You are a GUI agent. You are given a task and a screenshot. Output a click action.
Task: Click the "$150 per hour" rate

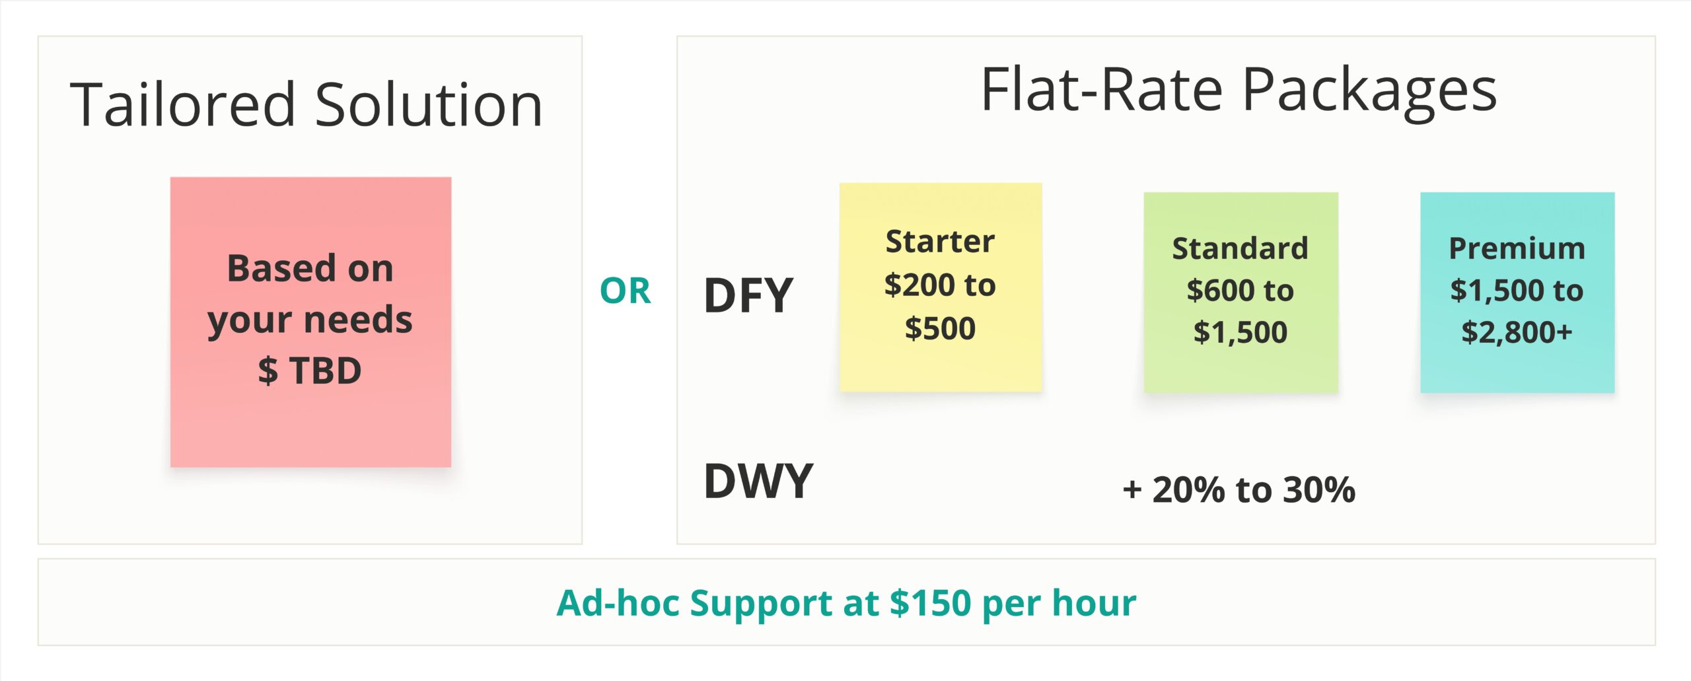[x=1013, y=602]
